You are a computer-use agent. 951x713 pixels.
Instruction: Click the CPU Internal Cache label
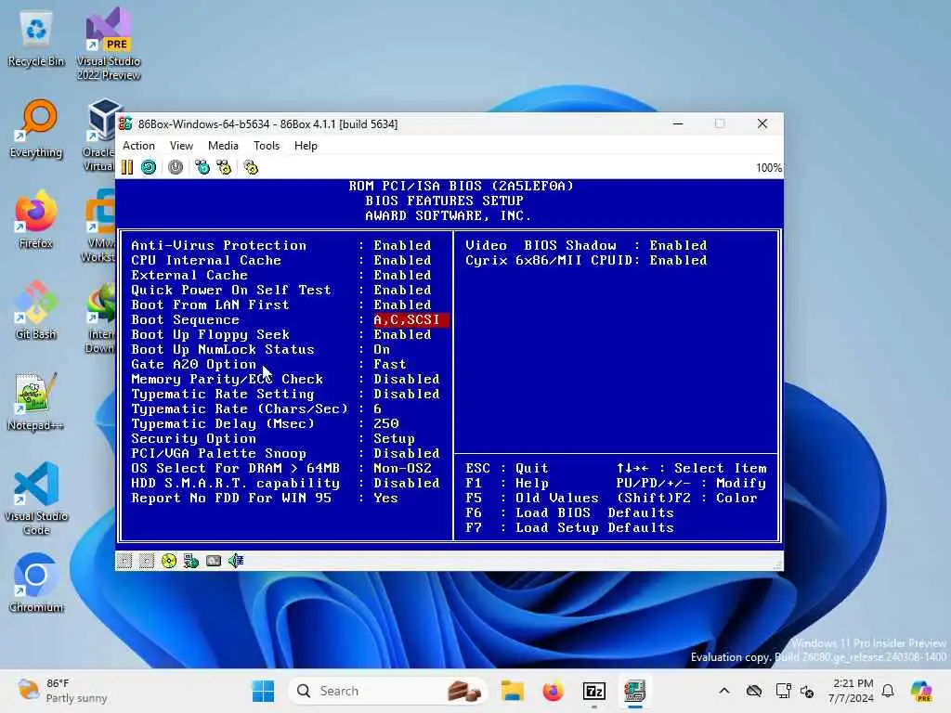click(x=206, y=260)
